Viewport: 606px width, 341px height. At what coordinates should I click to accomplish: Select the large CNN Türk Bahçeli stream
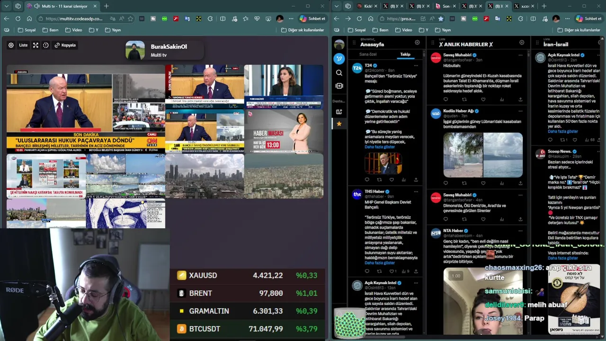point(86,109)
